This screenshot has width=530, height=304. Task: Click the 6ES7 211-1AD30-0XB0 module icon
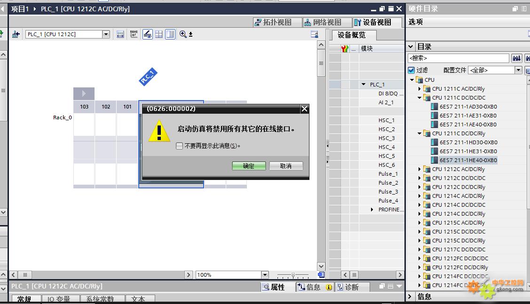coord(435,106)
